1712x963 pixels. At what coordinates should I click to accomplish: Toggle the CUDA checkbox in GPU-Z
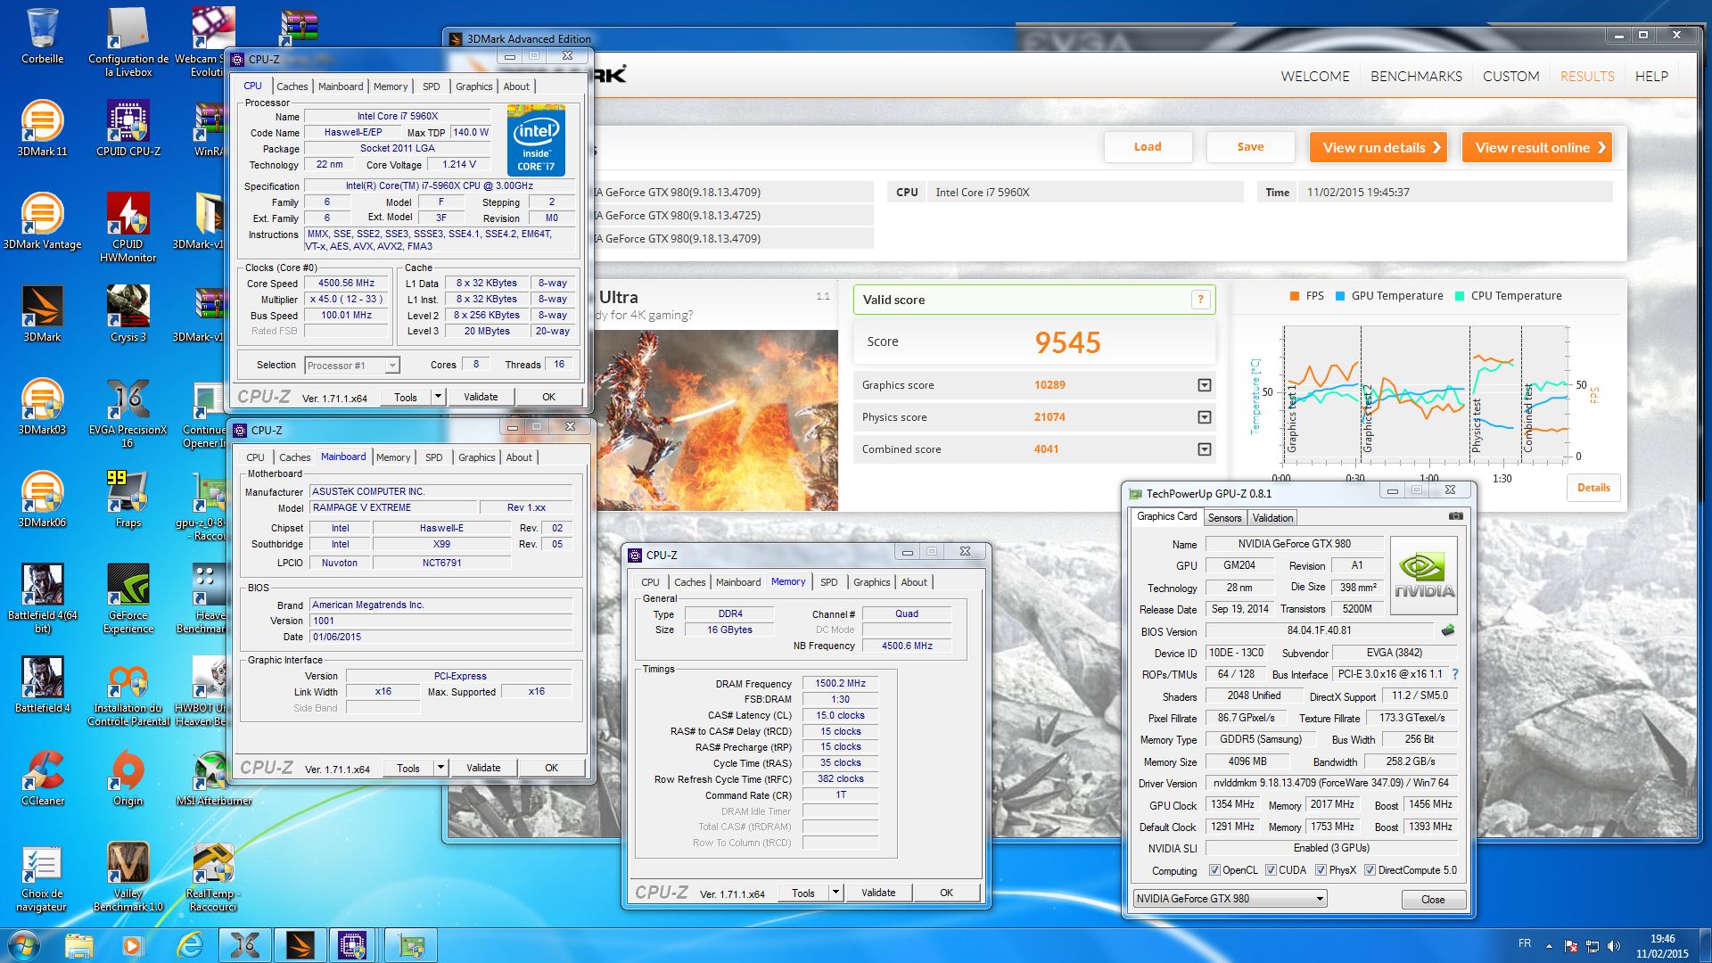click(x=1271, y=870)
